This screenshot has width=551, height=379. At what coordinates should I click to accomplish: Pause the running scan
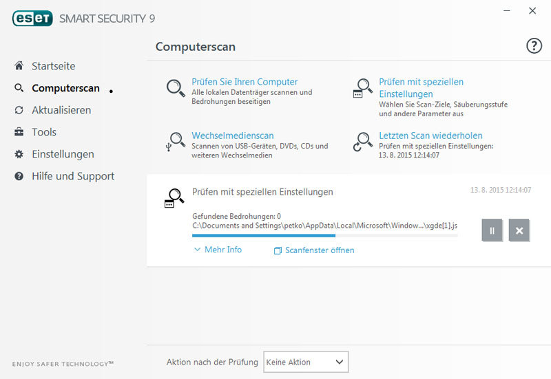pyautogui.click(x=492, y=230)
